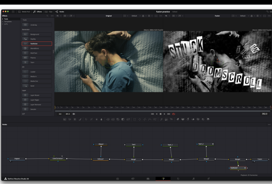272x184 pixels.
Task: Switch to the Fairlight page music note icon
Action: (x=193, y=179)
